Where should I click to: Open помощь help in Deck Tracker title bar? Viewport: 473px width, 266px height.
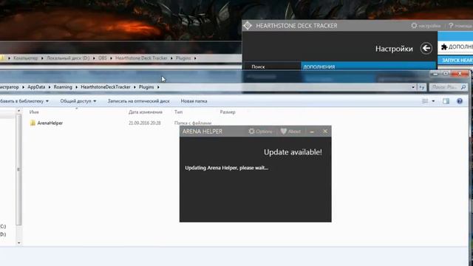pos(460,26)
